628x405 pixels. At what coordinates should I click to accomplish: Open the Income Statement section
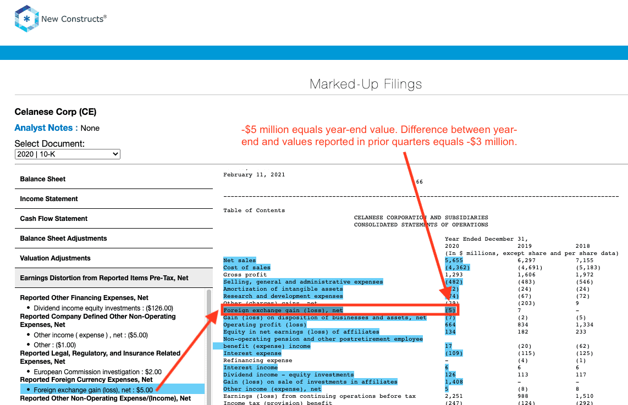point(114,199)
